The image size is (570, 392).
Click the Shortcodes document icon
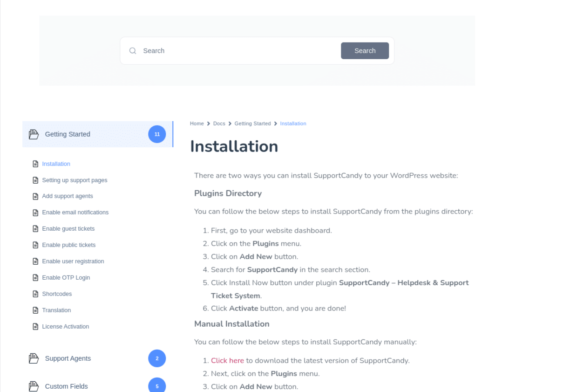click(35, 294)
